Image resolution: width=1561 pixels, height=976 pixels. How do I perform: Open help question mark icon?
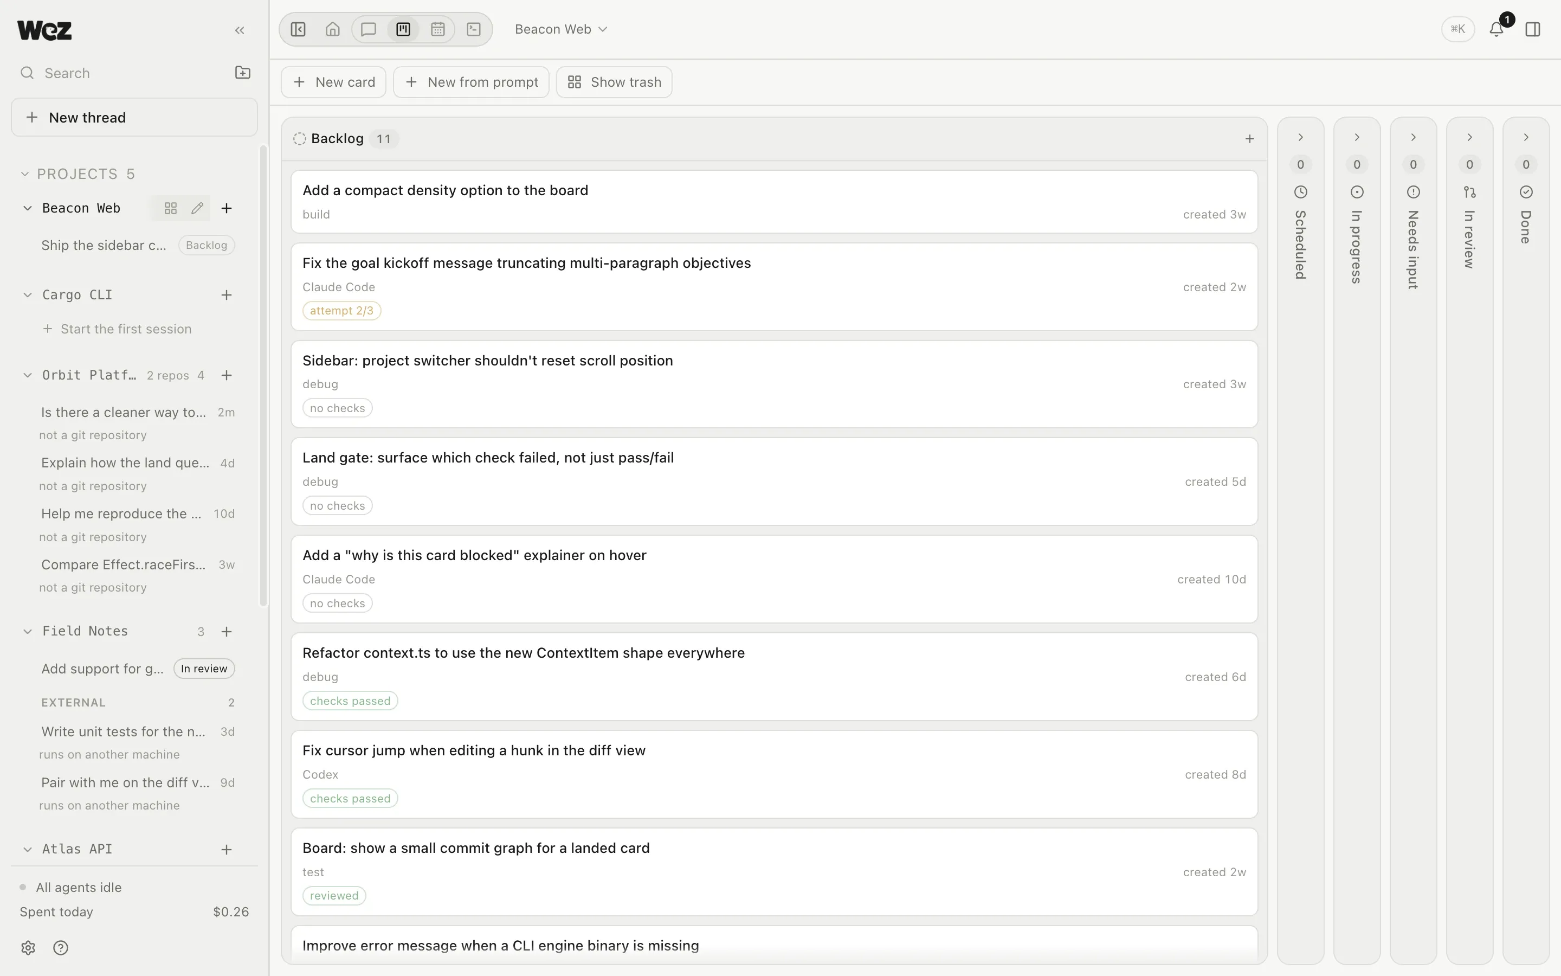coord(61,948)
